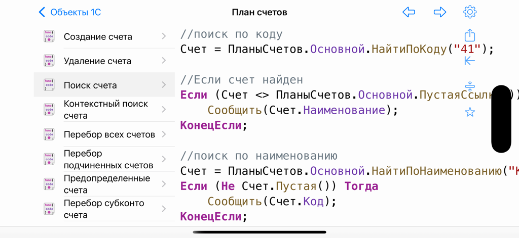Tap code icon beside Перебор всех счетов
Image resolution: width=519 pixels, height=238 pixels.
tap(49, 134)
